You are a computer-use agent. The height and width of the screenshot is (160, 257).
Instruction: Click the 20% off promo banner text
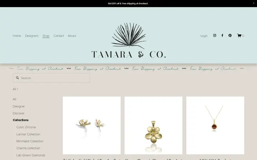pos(128,4)
